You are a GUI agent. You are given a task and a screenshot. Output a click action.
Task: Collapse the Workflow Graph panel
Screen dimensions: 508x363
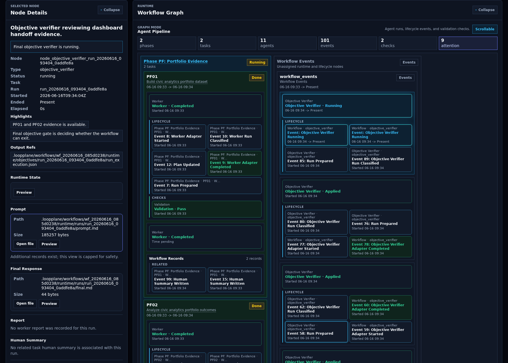click(x=485, y=10)
